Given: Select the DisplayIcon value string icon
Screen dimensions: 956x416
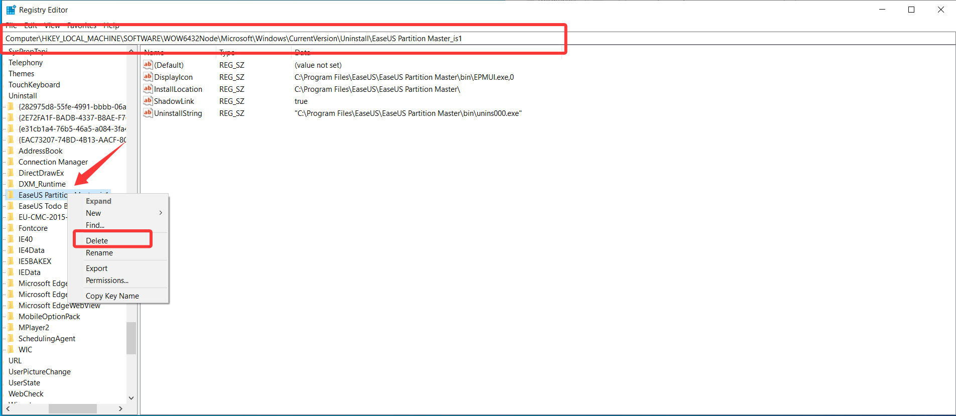Looking at the screenshot, I should click(148, 77).
